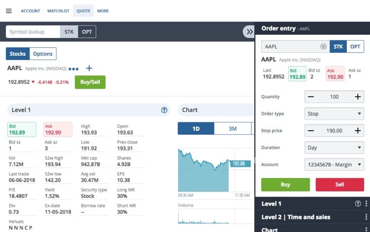Click the 52w low value 142.20
370x232 pixels.
click(x=53, y=180)
